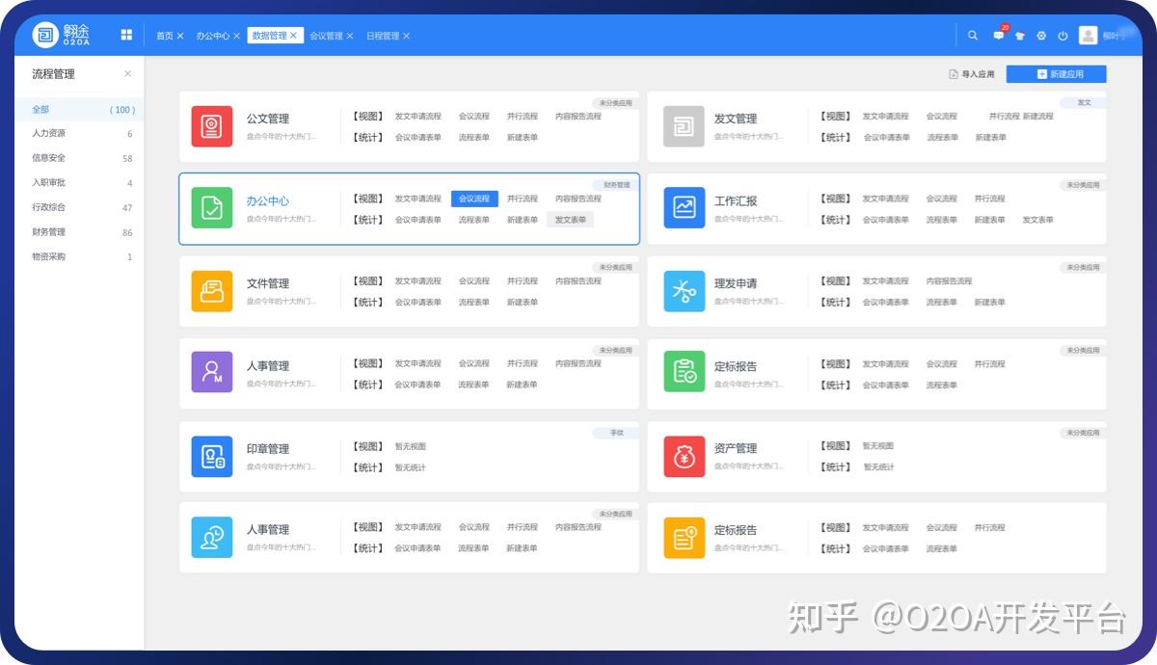Click 暂无视图 text in 印章管理 card
The height and width of the screenshot is (665, 1157).
410,446
